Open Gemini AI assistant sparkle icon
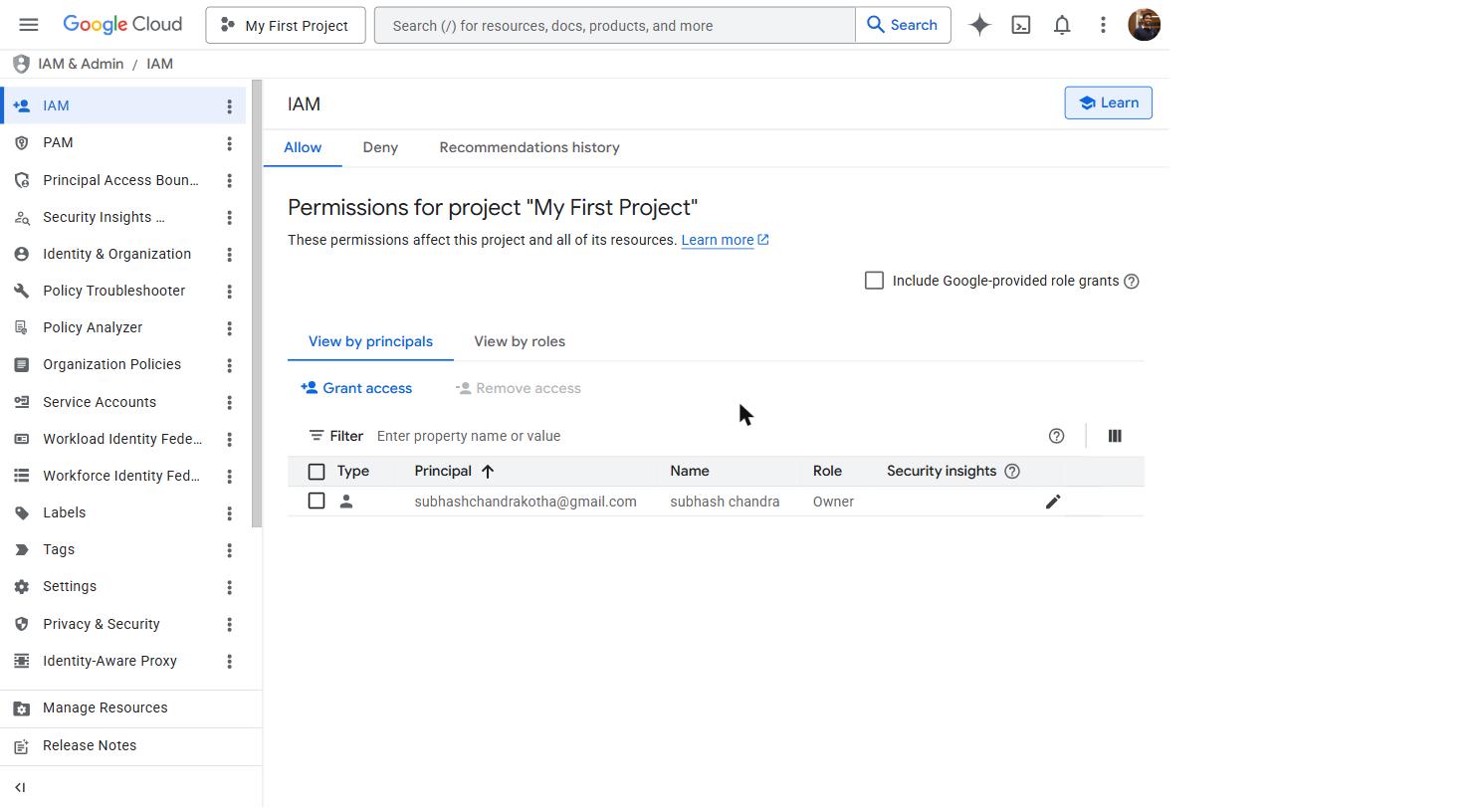The height and width of the screenshot is (808, 1479). pos(979,25)
